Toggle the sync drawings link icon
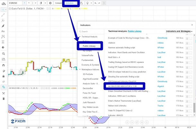 [4, 87]
